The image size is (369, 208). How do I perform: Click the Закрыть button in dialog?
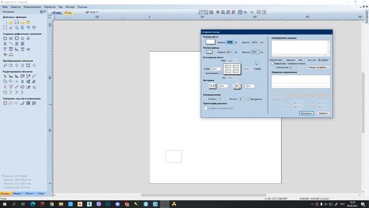click(323, 113)
